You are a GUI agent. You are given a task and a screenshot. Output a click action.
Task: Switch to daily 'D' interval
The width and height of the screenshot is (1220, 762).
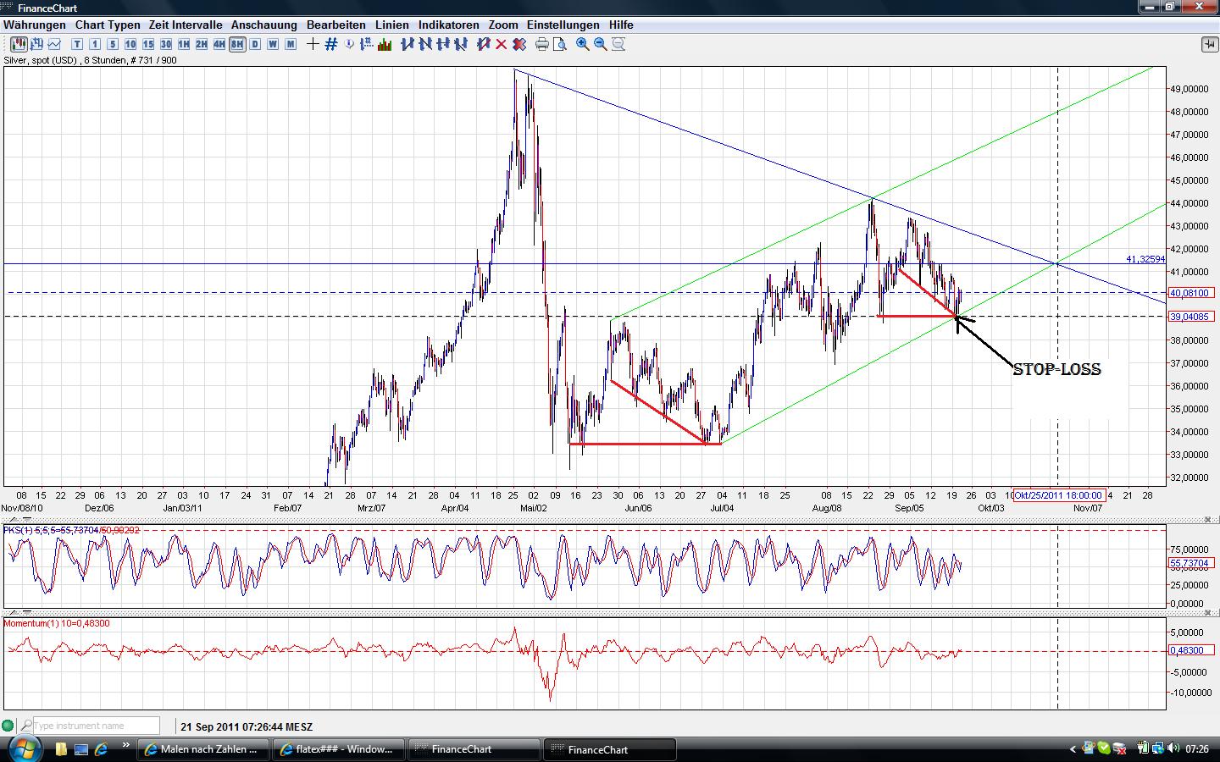coord(255,44)
